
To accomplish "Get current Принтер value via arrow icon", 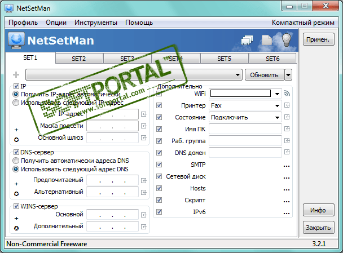I will [287, 105].
